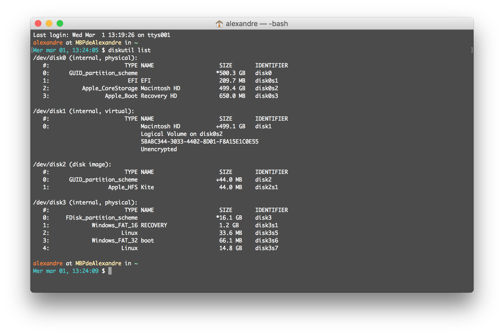Click the "/dev/disk2 (disk image):" header line
Screen dimensions: 504x336
(x=72, y=164)
